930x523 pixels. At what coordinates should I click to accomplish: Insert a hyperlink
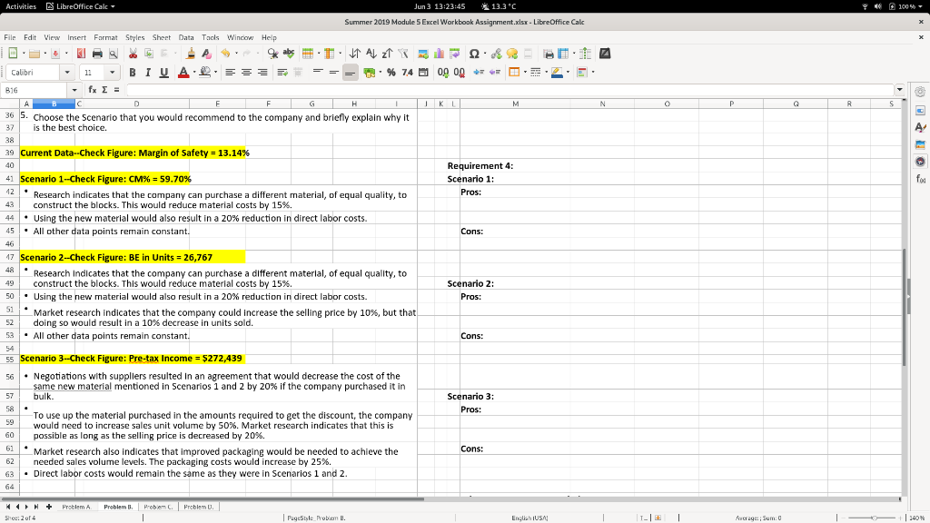[x=497, y=54]
